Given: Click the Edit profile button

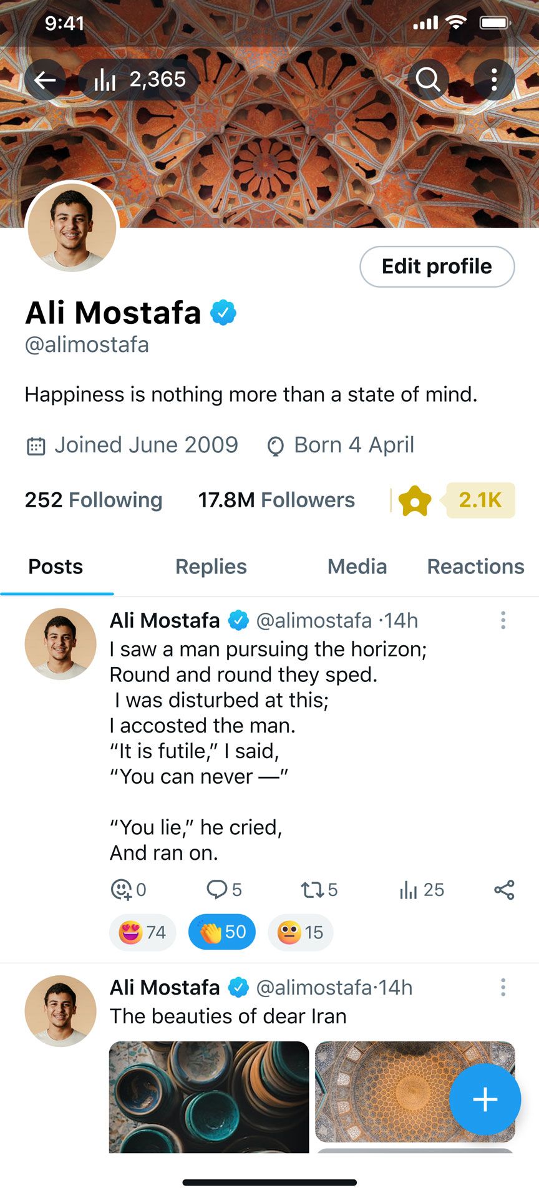Looking at the screenshot, I should coord(437,266).
